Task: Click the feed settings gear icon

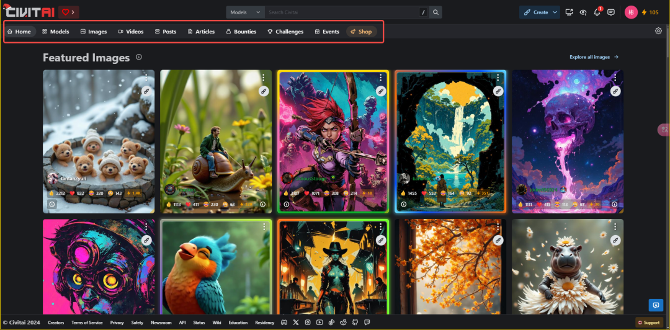Action: coord(658,31)
